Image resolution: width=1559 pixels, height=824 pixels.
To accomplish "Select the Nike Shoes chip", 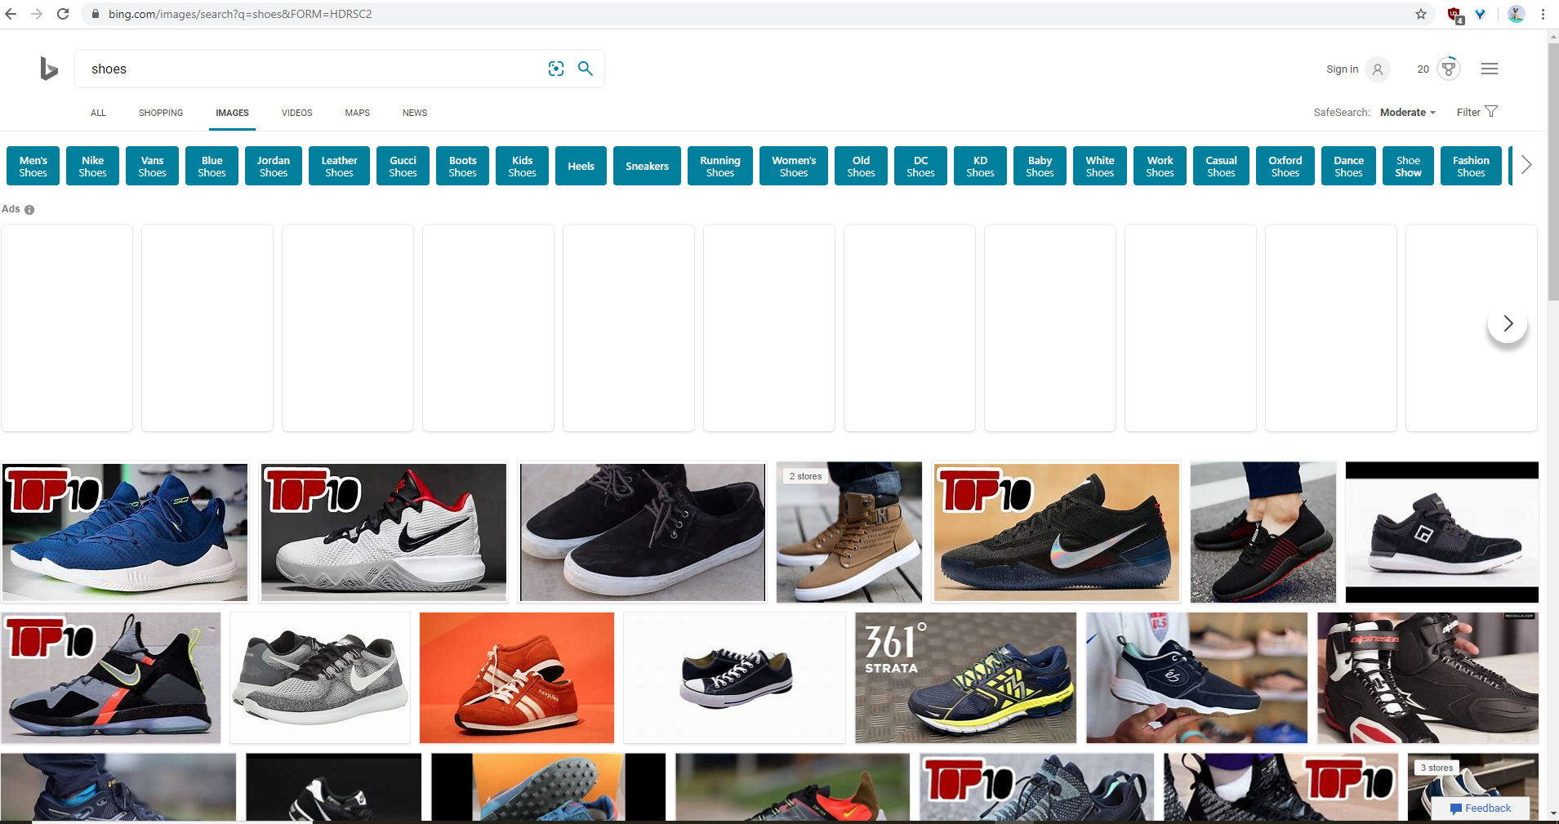I will pos(92,166).
